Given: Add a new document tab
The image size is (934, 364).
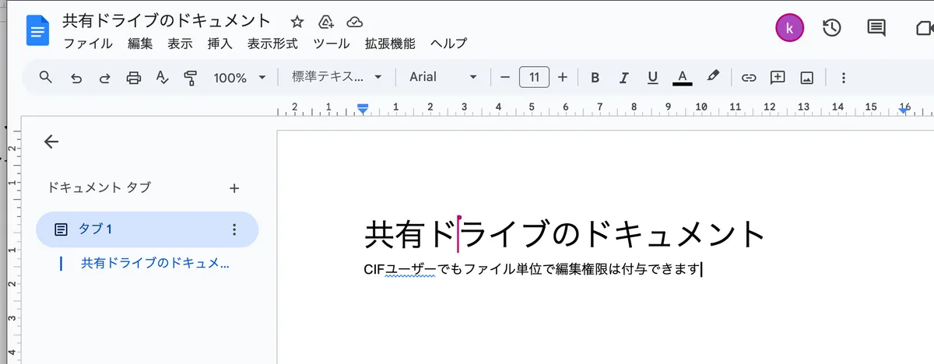Looking at the screenshot, I should tap(234, 188).
